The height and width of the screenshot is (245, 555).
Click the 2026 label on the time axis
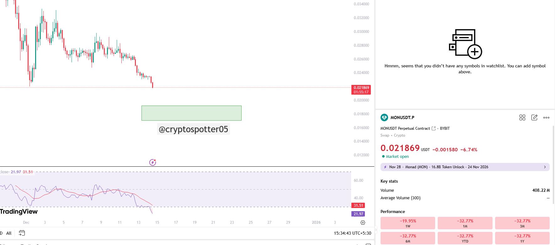click(x=316, y=222)
